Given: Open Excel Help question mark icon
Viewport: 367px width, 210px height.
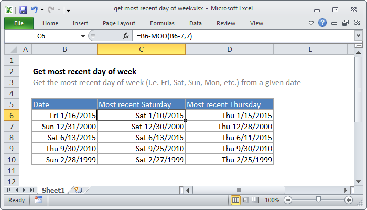Looking at the screenshot, I should coord(322,23).
